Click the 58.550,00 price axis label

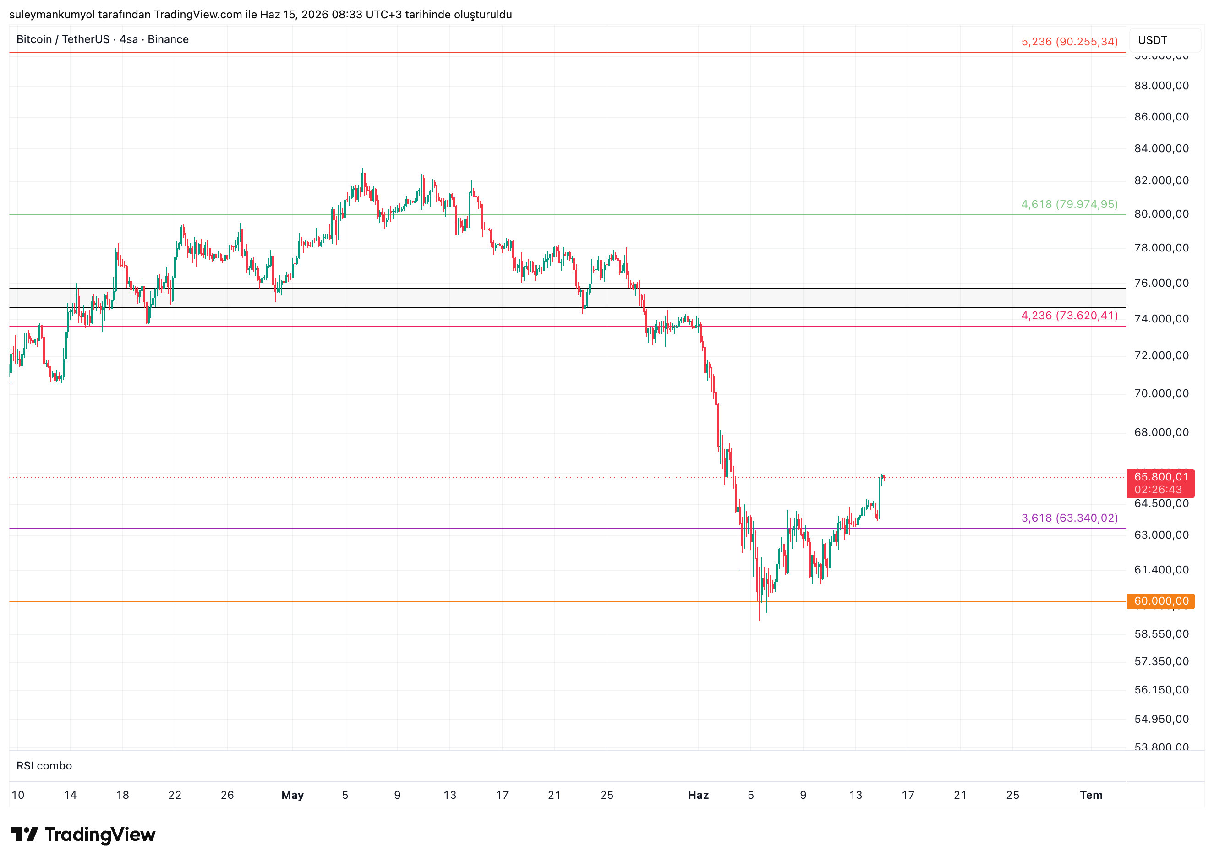pos(1161,634)
